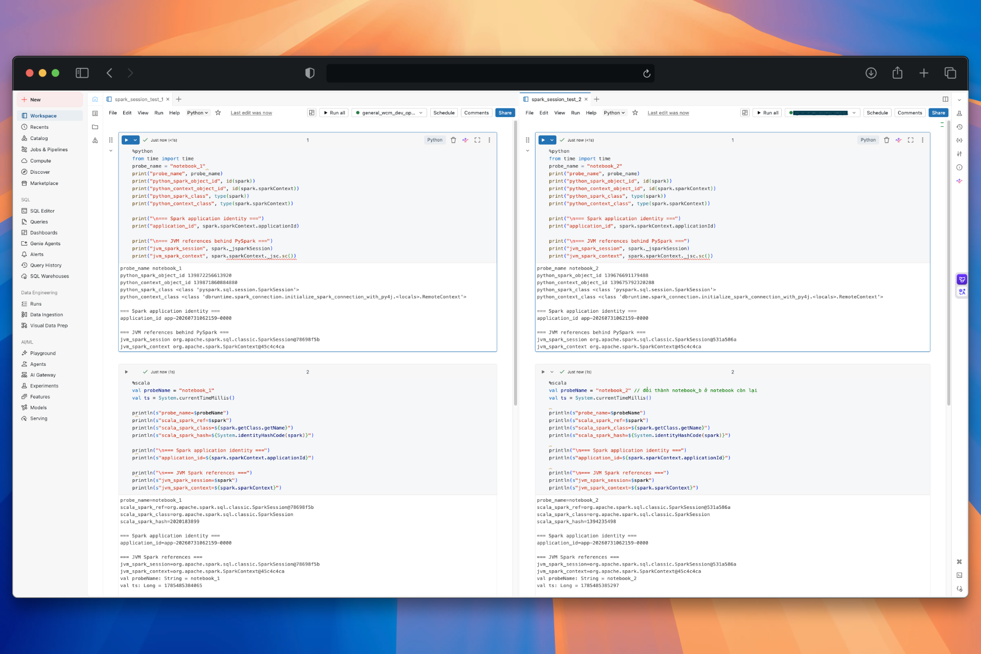Collapse cell 1 in spark_session_test_2 with chevron
Screen dimensions: 981x654
click(528, 151)
